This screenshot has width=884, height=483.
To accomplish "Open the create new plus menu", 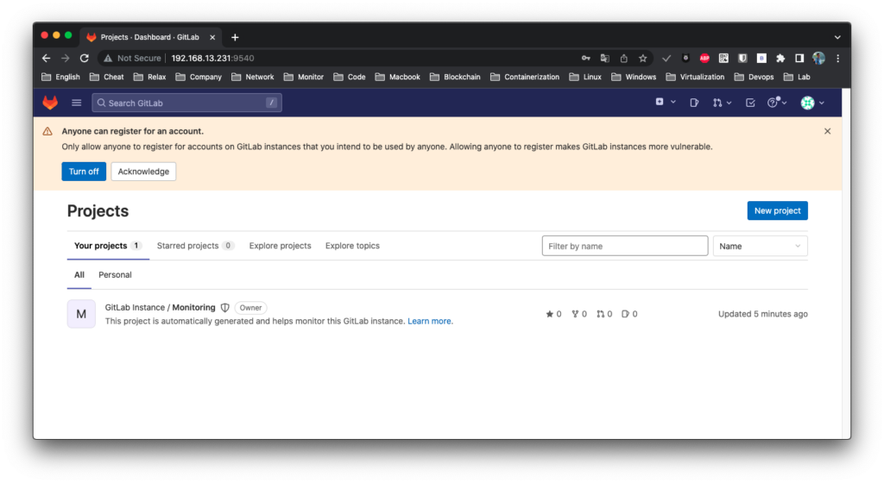I will (666, 102).
